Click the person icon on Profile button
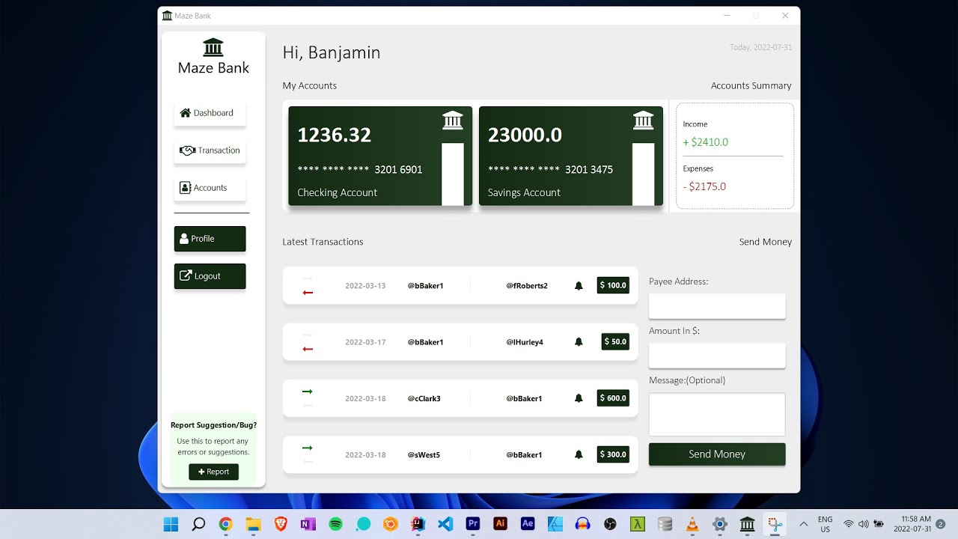The width and height of the screenshot is (958, 539). click(x=184, y=239)
